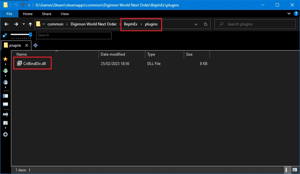Click 'Digimon World Next Order' breadcrumb
Image resolution: width=300 pixels, height=174 pixels.
[x=94, y=24]
